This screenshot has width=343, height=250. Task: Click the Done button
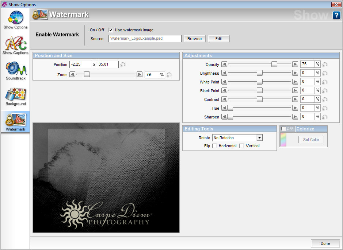click(325, 243)
